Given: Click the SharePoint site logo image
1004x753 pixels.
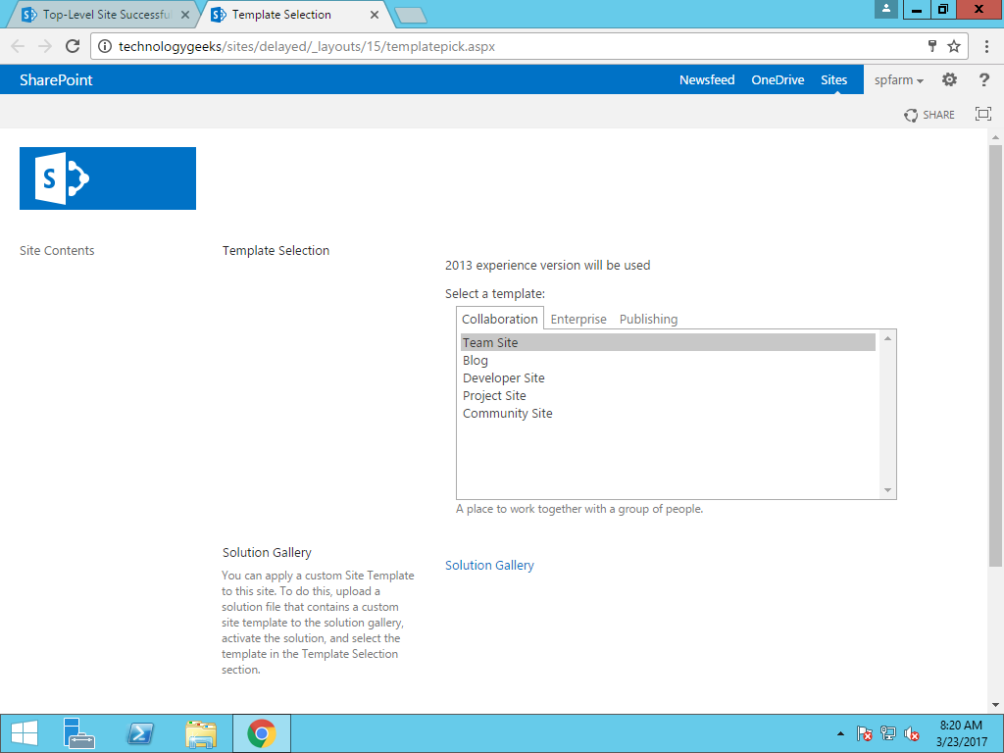Looking at the screenshot, I should (x=108, y=178).
